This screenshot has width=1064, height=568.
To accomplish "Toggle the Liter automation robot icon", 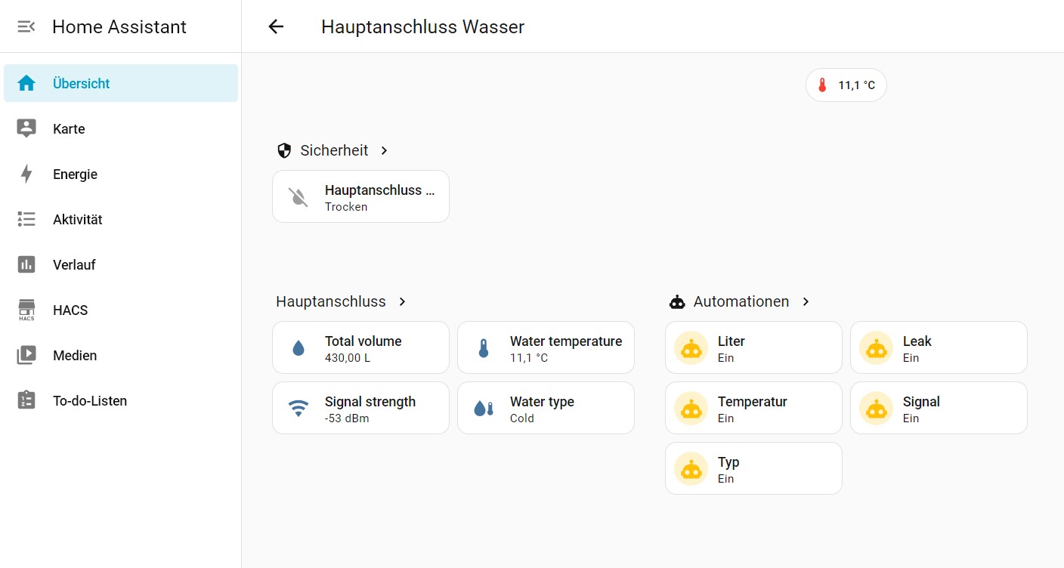I will point(691,348).
